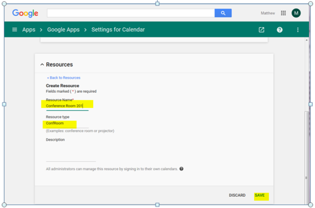The image size is (315, 208).
Task: Open the three-dot more options menu
Action: [x=298, y=30]
